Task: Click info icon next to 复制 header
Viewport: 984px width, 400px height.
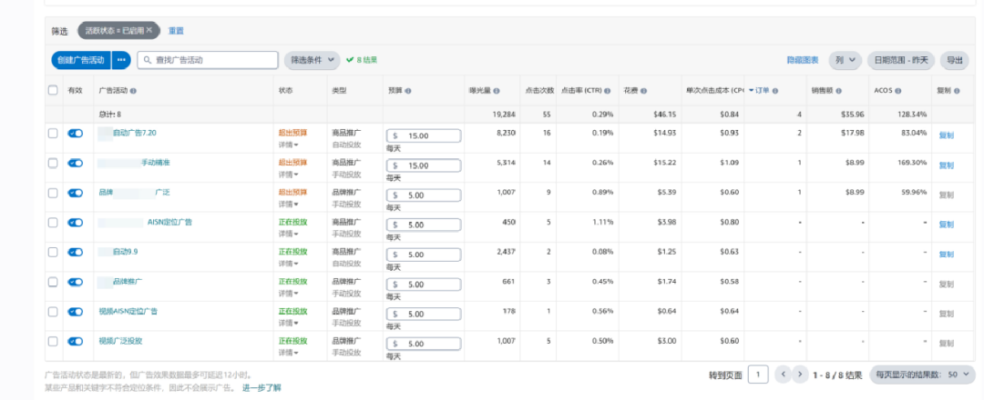Action: 957,91
